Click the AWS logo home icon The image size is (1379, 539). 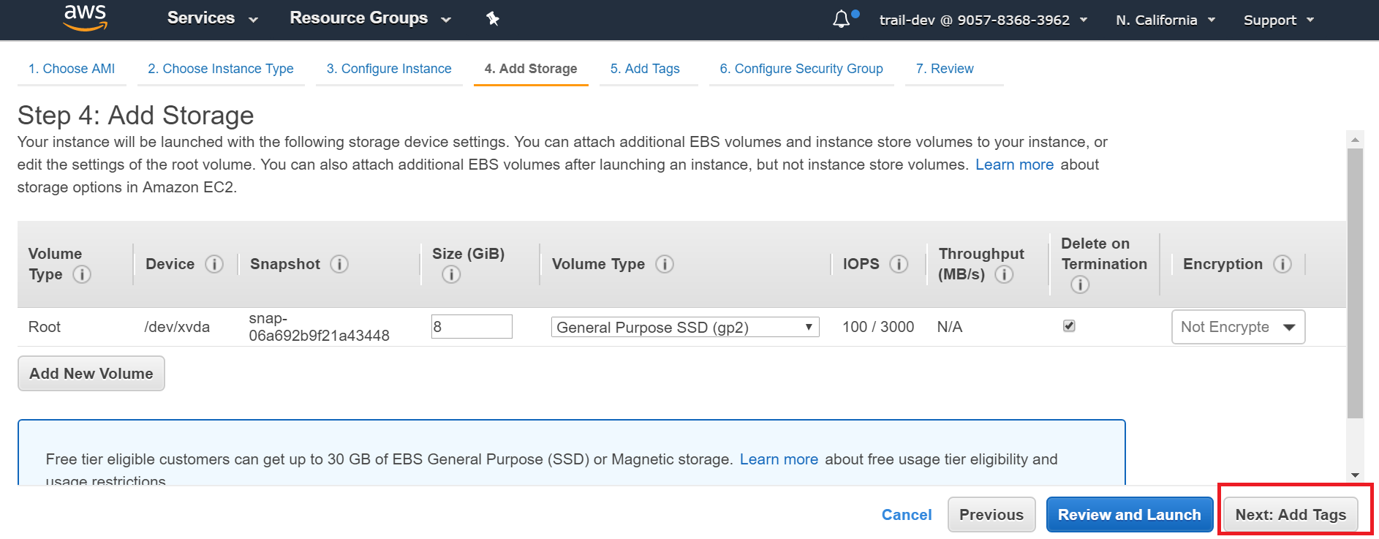(x=86, y=18)
